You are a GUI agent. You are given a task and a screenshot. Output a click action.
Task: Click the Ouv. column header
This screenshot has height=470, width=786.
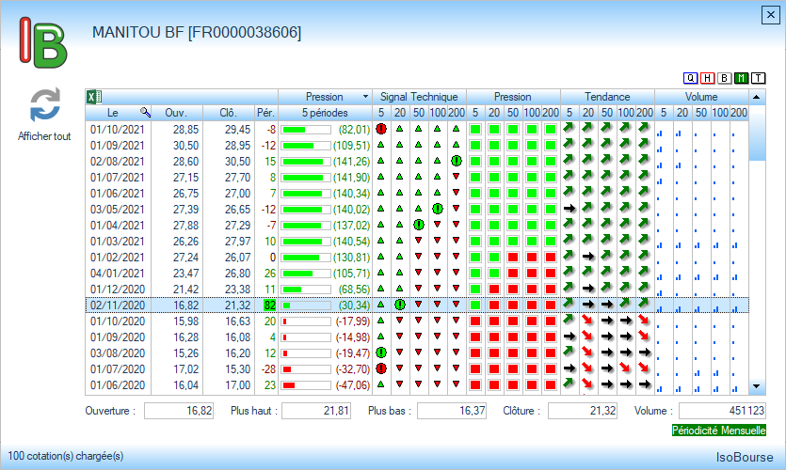[176, 113]
